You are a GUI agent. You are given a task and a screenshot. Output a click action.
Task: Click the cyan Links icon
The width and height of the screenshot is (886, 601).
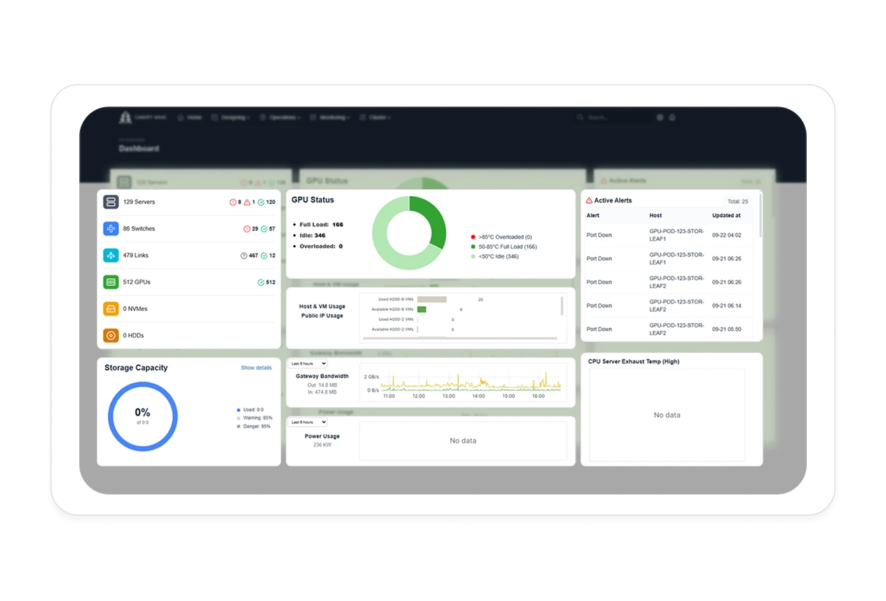pyautogui.click(x=111, y=256)
